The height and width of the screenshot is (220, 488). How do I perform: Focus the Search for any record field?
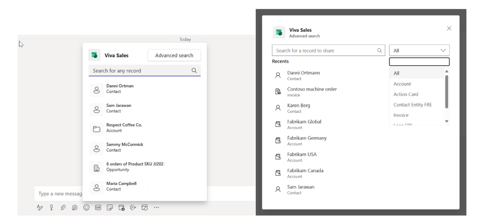pos(145,71)
